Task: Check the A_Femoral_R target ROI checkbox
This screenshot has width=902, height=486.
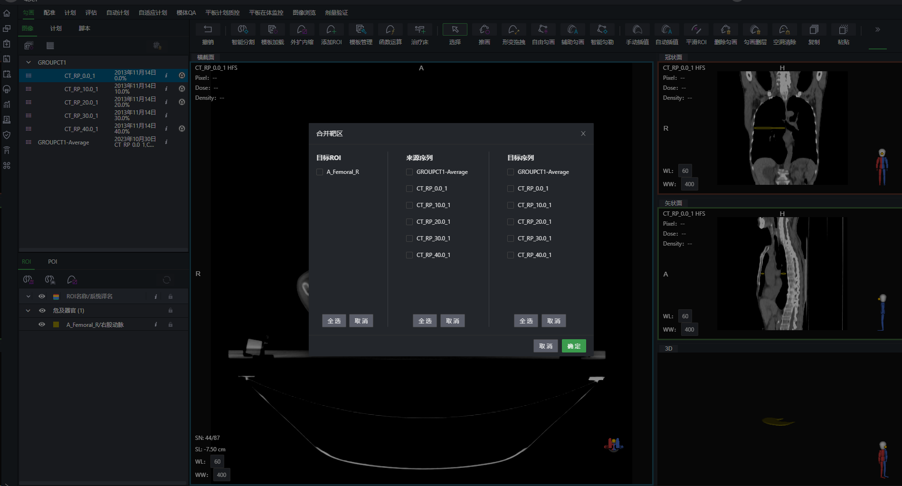Action: click(x=320, y=172)
